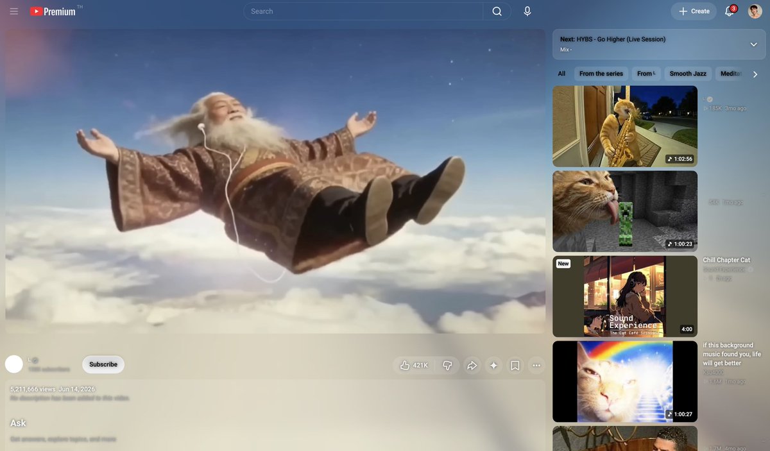Like the video with thumbs-up icon
Screen dimensions: 770x451
click(x=405, y=365)
